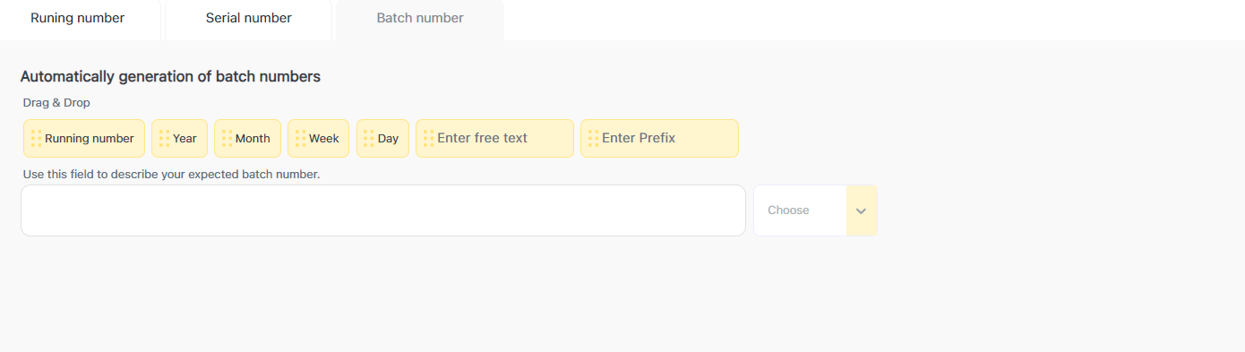Choose the Week chip label

[x=324, y=139]
